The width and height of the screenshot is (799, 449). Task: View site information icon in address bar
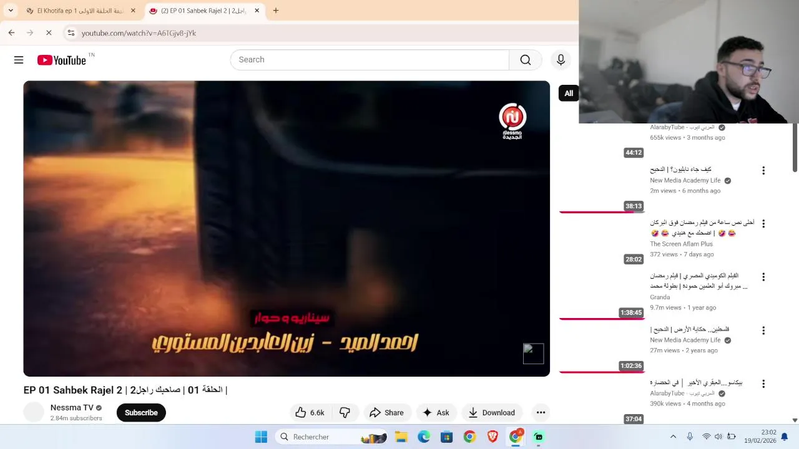point(71,33)
